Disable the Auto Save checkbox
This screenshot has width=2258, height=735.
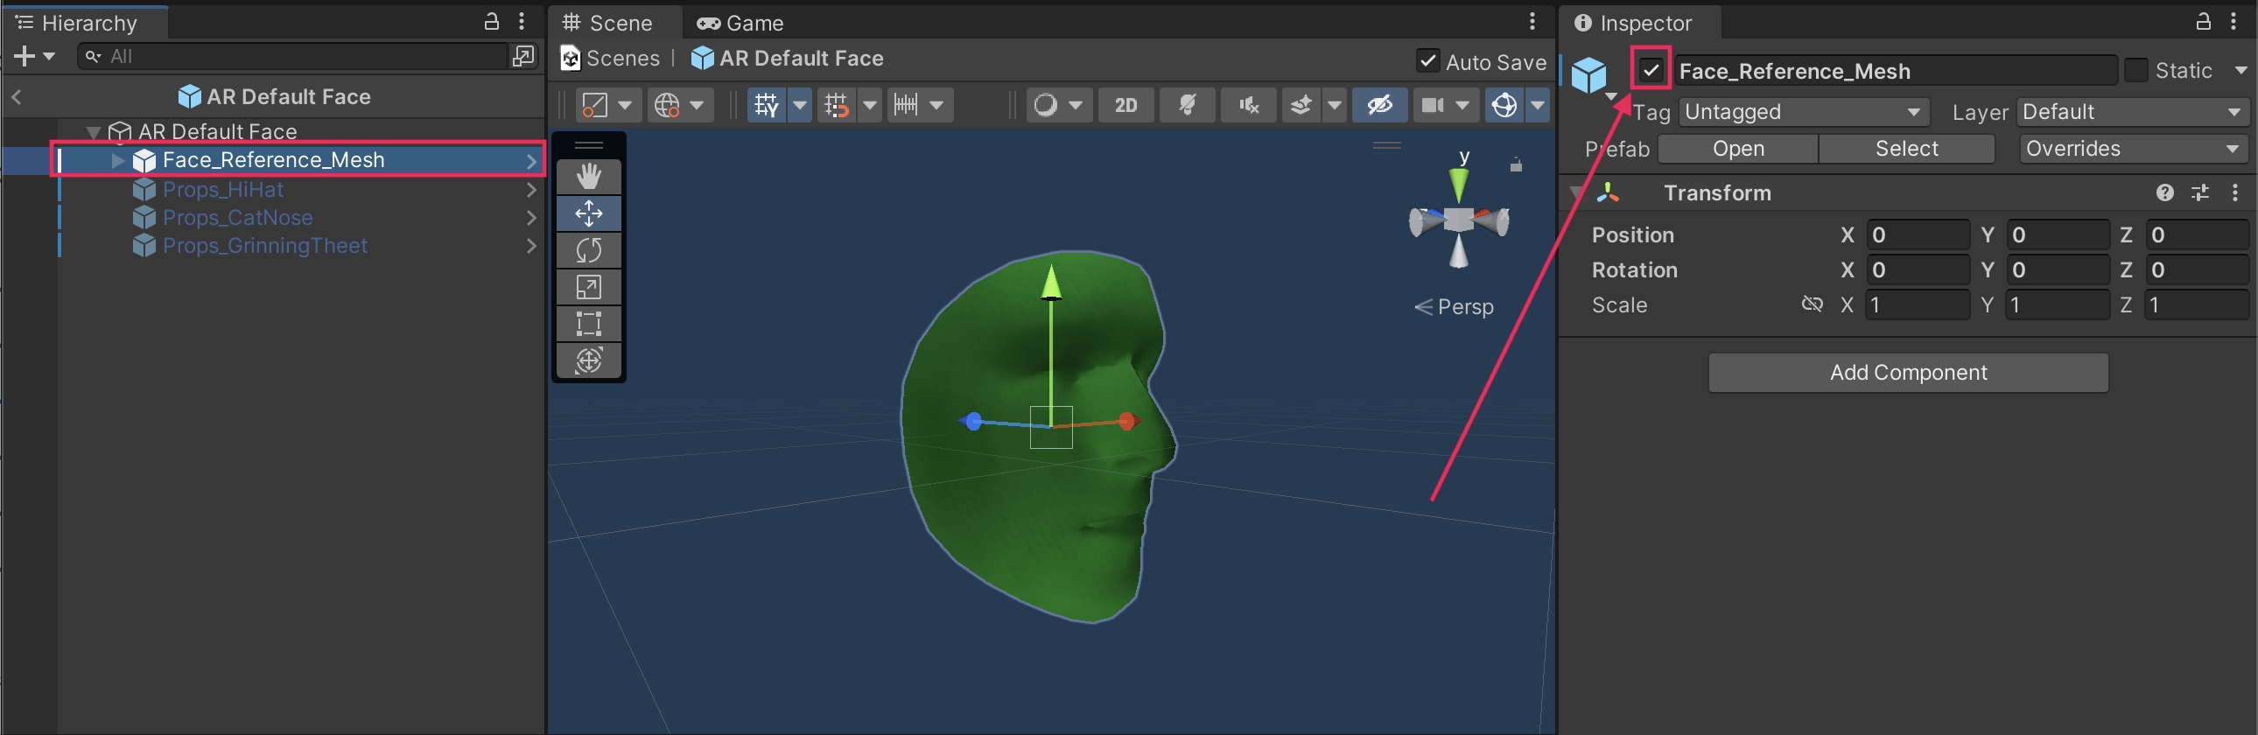coord(1427,61)
